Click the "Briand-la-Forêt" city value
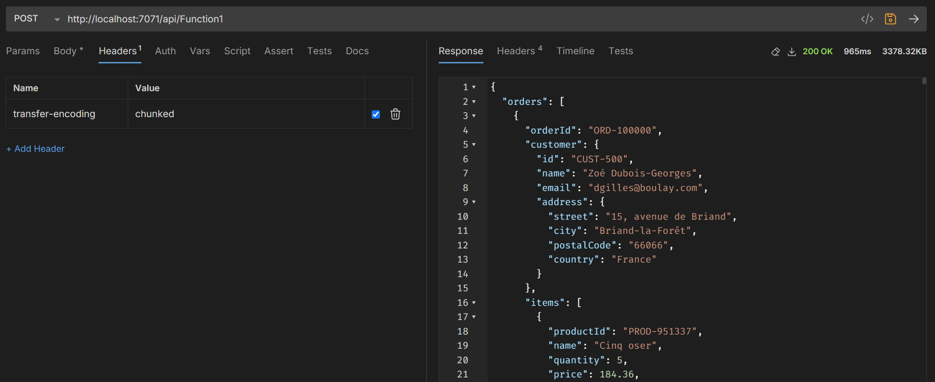 click(643, 231)
